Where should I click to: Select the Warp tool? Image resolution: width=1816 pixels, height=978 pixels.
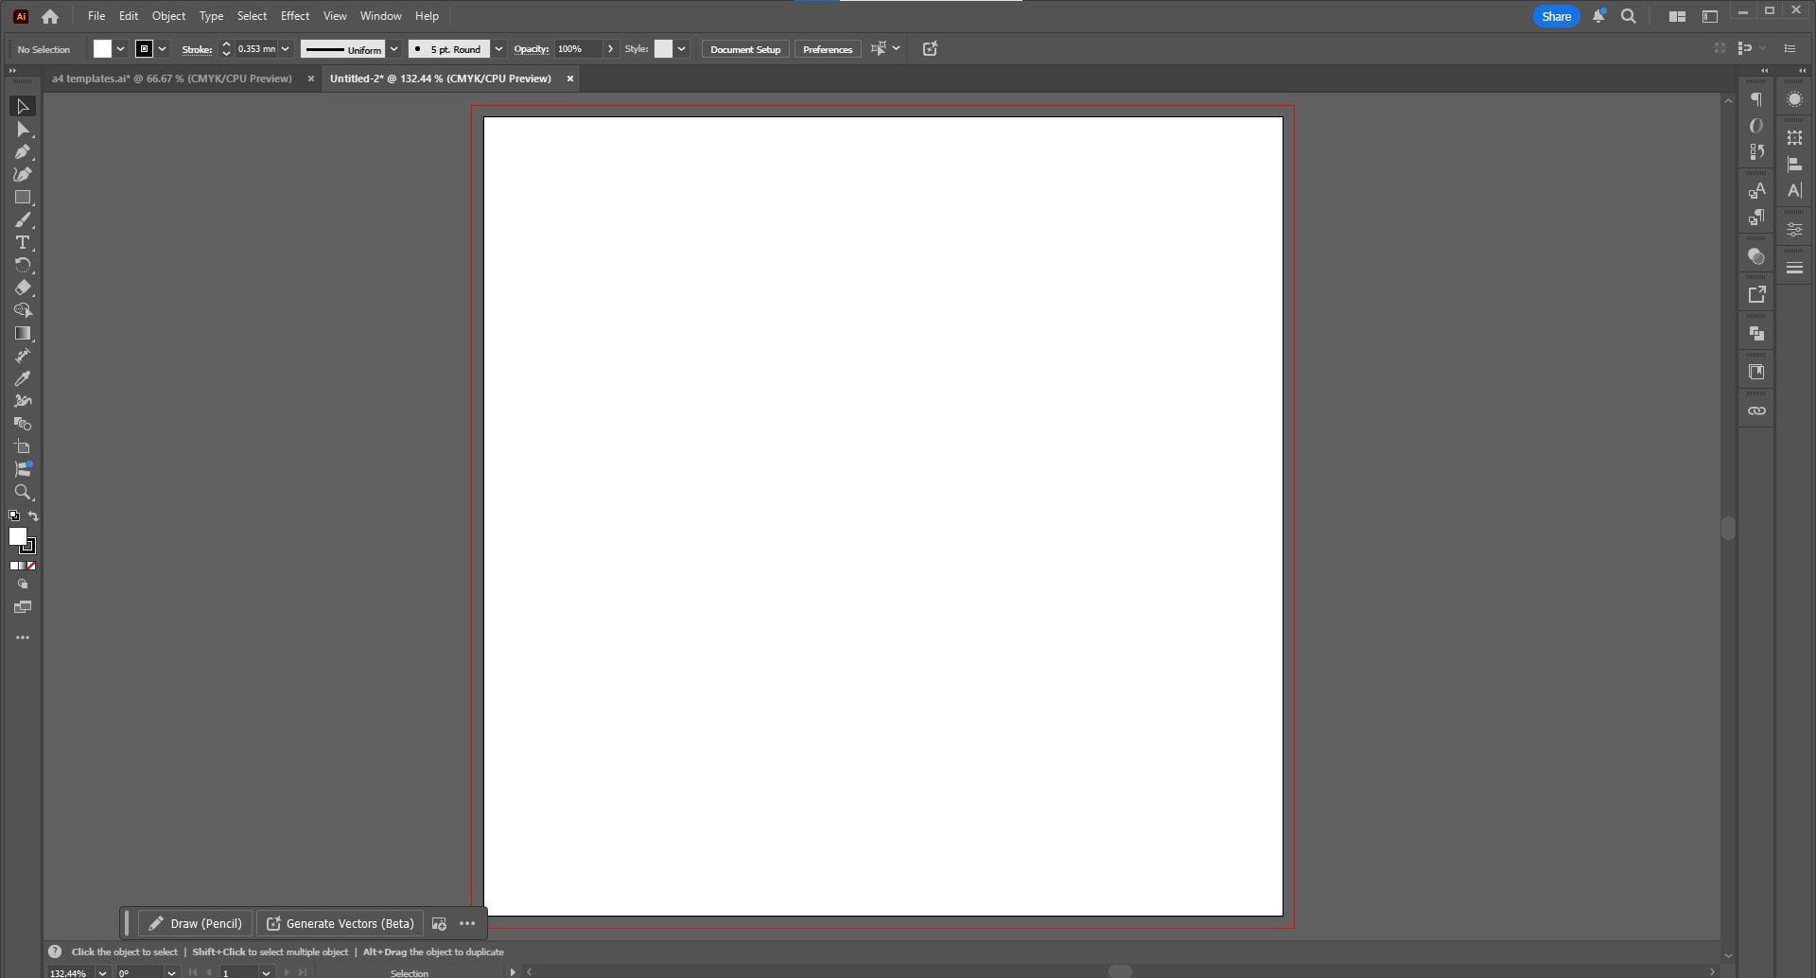(23, 402)
